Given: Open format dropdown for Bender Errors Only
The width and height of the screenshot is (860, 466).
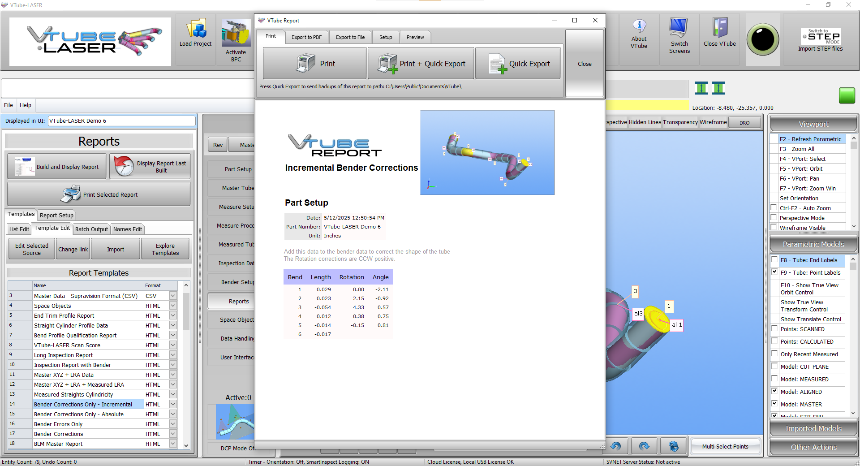Looking at the screenshot, I should pos(173,424).
